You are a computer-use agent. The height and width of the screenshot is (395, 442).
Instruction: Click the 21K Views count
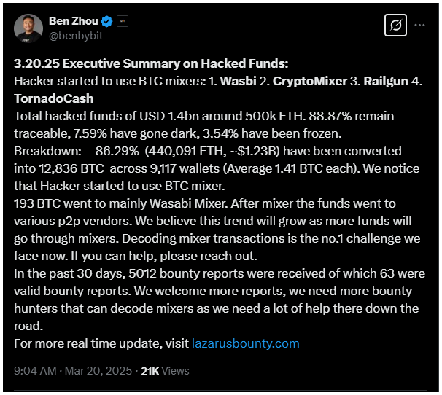click(x=165, y=371)
